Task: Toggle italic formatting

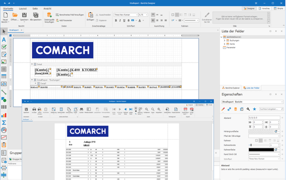Action: tap(120, 20)
